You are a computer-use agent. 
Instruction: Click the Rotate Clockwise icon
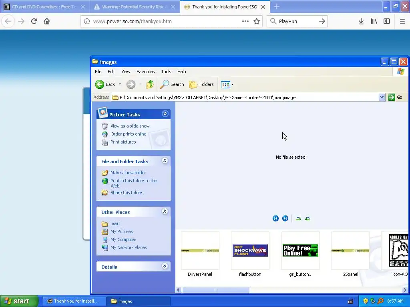click(298, 219)
